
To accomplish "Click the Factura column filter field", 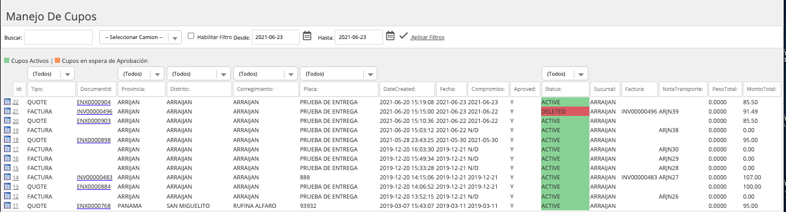I will pos(640,89).
